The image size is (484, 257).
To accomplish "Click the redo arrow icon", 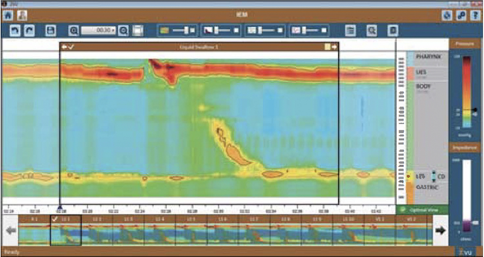I will (x=30, y=31).
